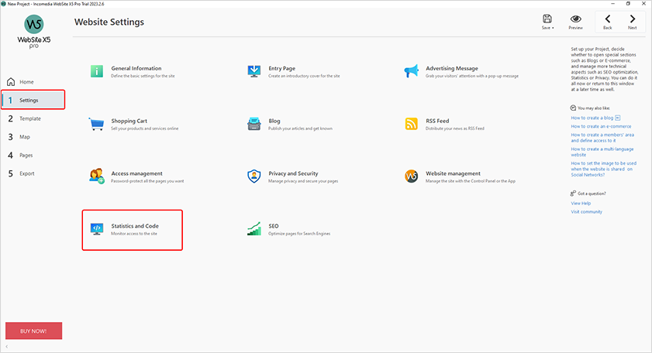Click the 'Website Settings' page heading

pos(109,22)
